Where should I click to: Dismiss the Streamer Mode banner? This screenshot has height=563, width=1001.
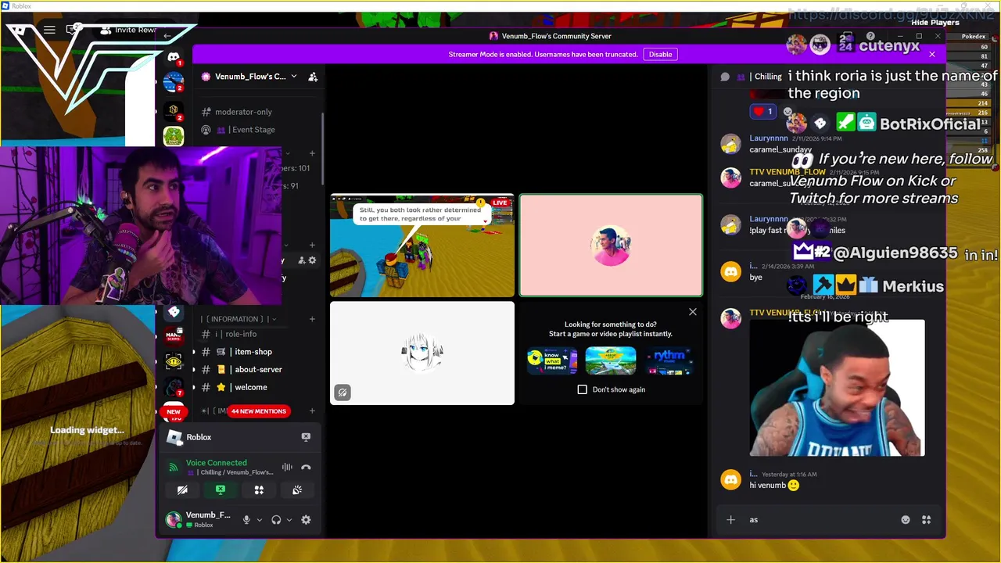point(931,55)
